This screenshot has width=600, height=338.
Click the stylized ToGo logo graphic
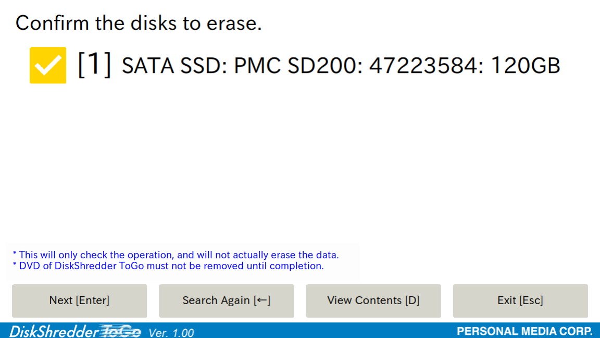point(120,331)
